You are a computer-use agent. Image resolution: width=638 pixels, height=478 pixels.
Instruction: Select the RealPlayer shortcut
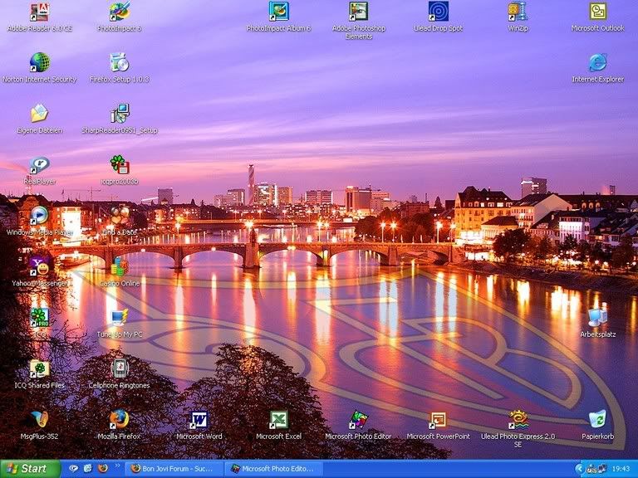pyautogui.click(x=39, y=166)
